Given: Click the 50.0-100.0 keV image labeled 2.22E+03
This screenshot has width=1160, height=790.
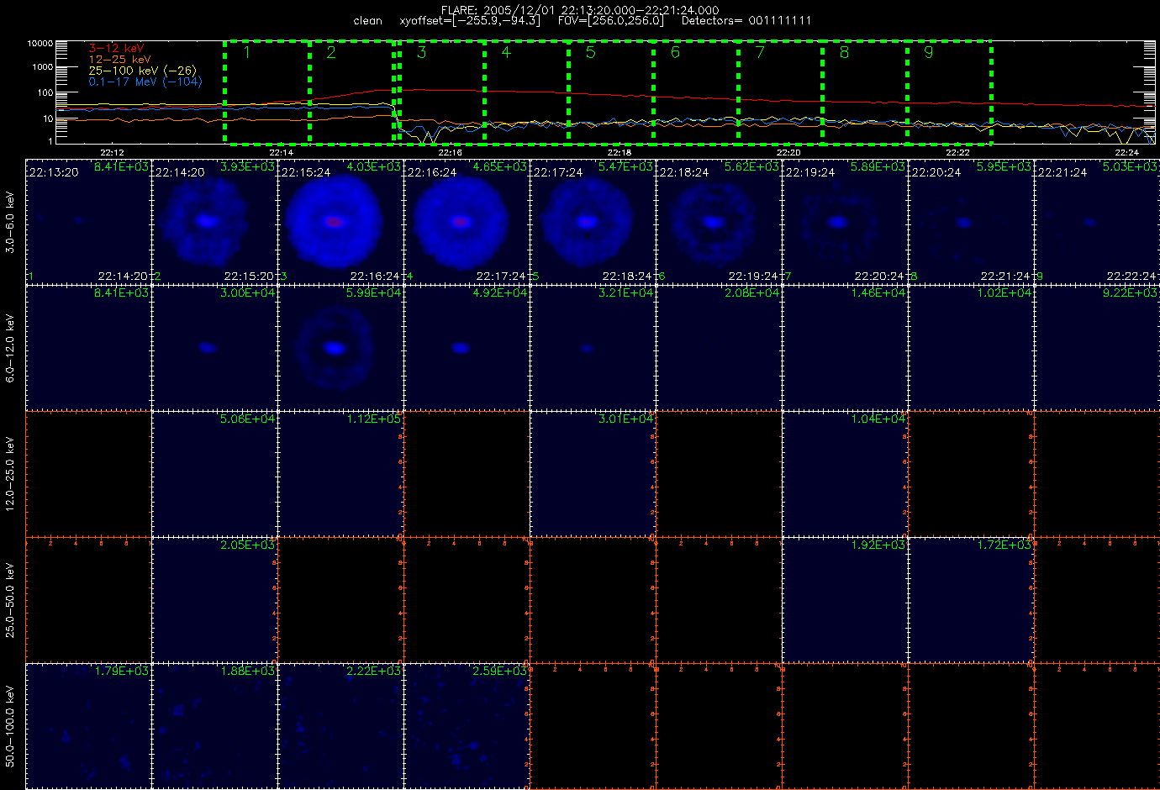Looking at the screenshot, I should click(x=340, y=725).
